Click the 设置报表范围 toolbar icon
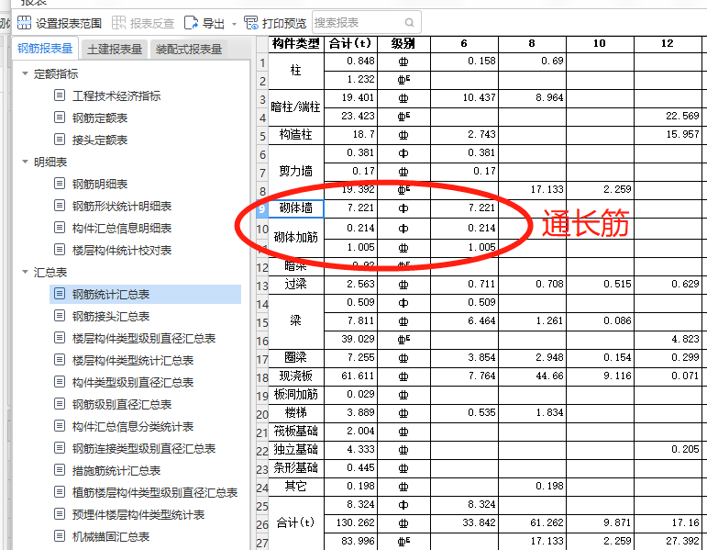The width and height of the screenshot is (707, 550). [x=25, y=23]
